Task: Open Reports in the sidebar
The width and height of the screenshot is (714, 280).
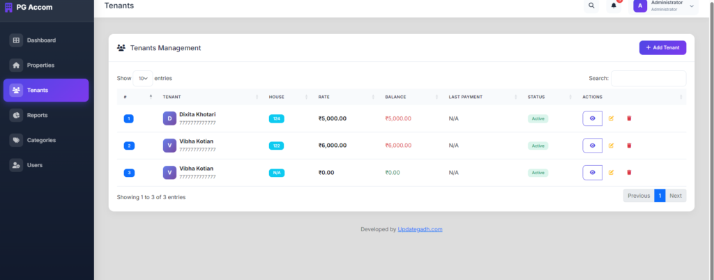Action: [46, 115]
